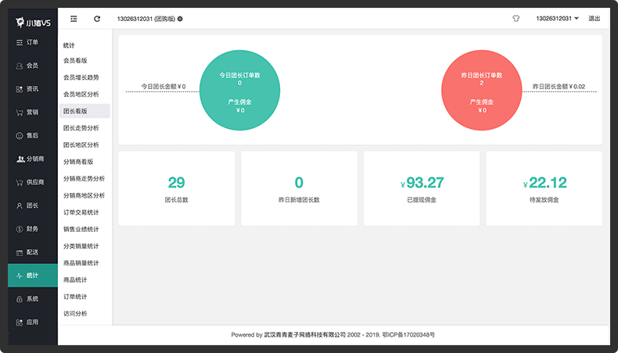Click the 武汉青青麦子网络科技有限公司 footer link
Viewport: 618px width, 353px height.
(304, 335)
